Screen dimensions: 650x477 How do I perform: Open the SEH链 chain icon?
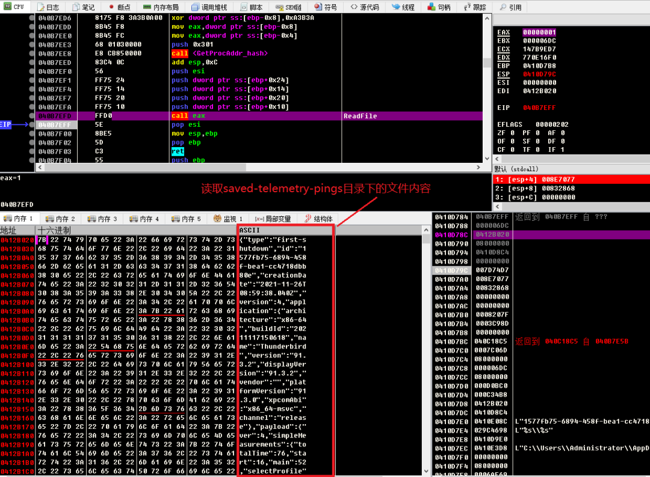tap(279, 7)
